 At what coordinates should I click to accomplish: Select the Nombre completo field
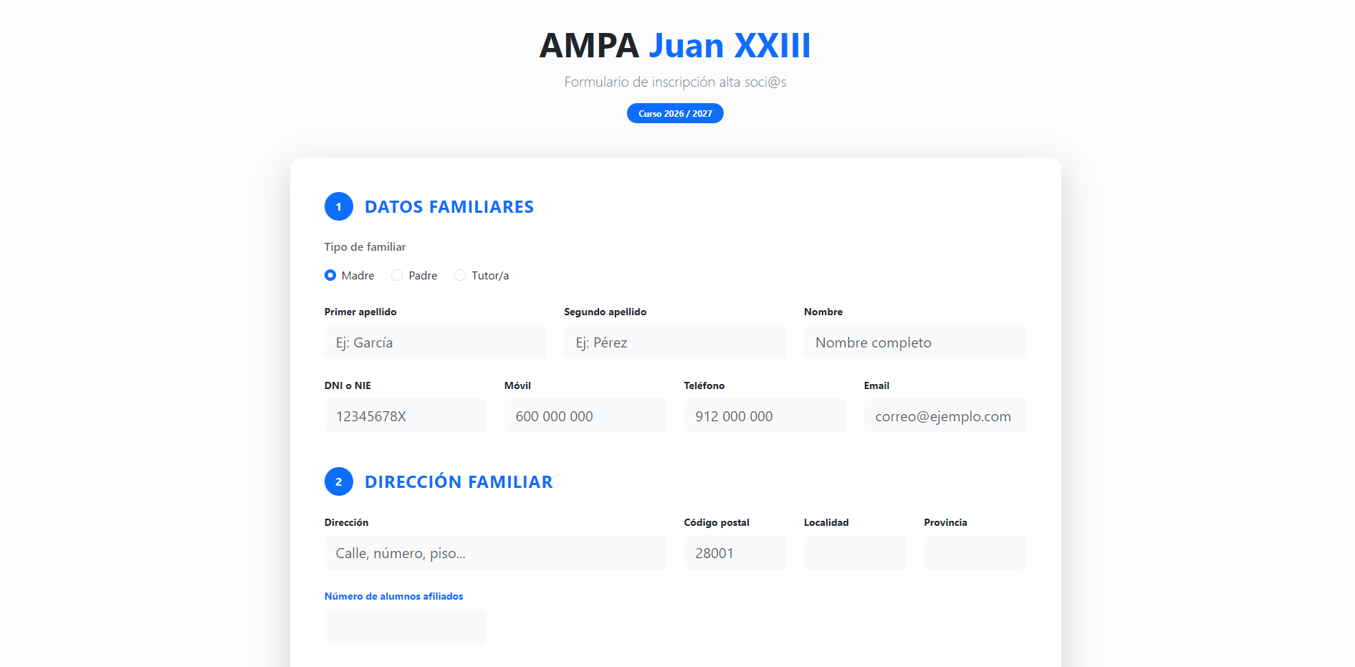(x=915, y=342)
